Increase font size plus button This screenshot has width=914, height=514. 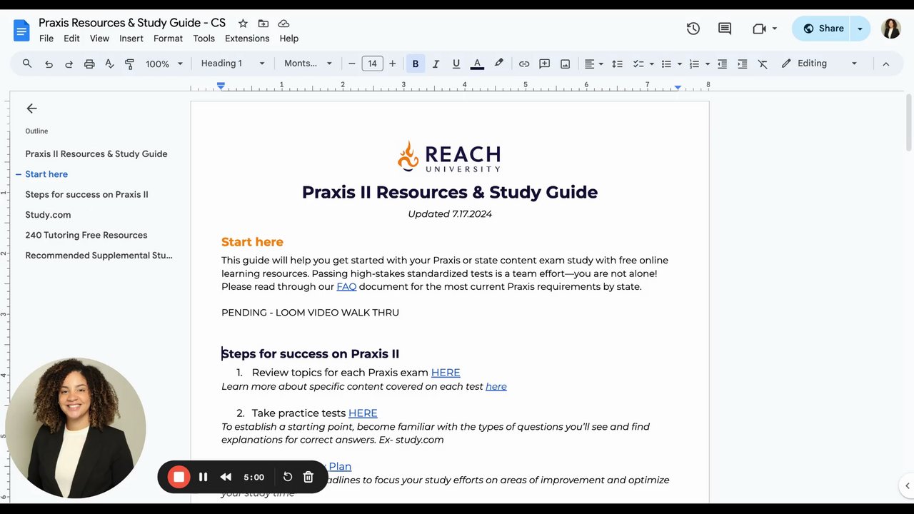pyautogui.click(x=392, y=64)
